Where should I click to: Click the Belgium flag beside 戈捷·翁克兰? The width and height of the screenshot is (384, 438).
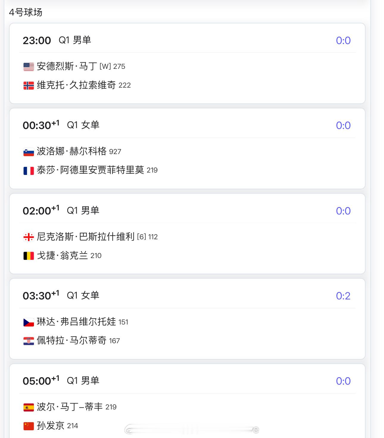[29, 256]
